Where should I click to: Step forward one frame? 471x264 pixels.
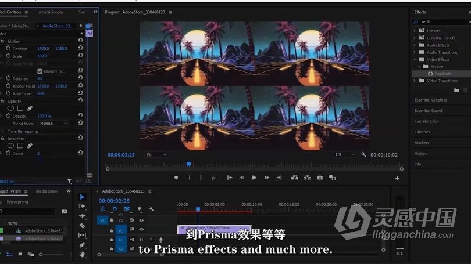coord(267,178)
